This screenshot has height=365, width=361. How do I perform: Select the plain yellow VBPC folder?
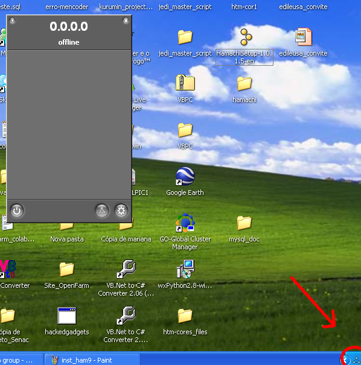coord(185,130)
